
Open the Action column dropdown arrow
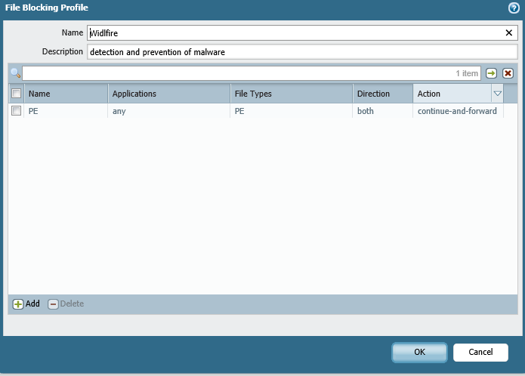tap(498, 94)
